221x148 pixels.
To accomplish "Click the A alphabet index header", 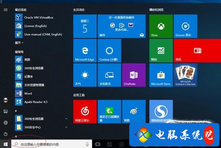I will (16, 136).
